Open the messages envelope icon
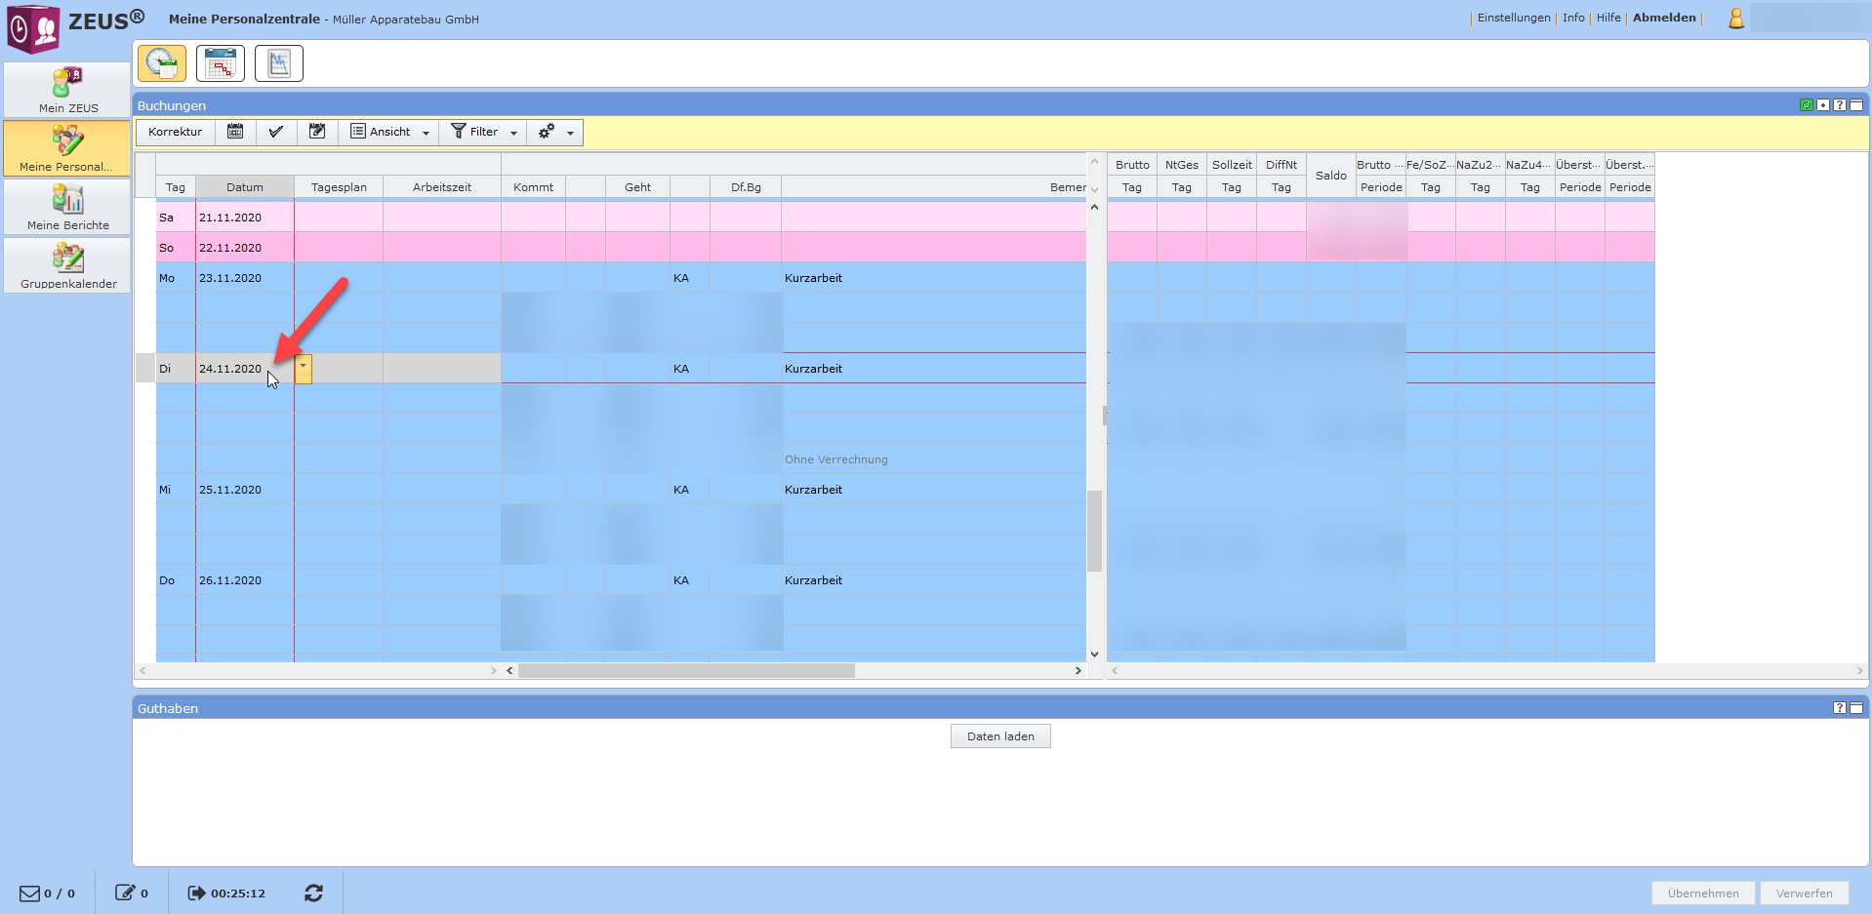The height and width of the screenshot is (914, 1872). tap(30, 893)
